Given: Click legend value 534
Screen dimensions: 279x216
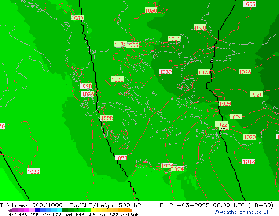Looking at the screenshot, I should tap(68, 214).
